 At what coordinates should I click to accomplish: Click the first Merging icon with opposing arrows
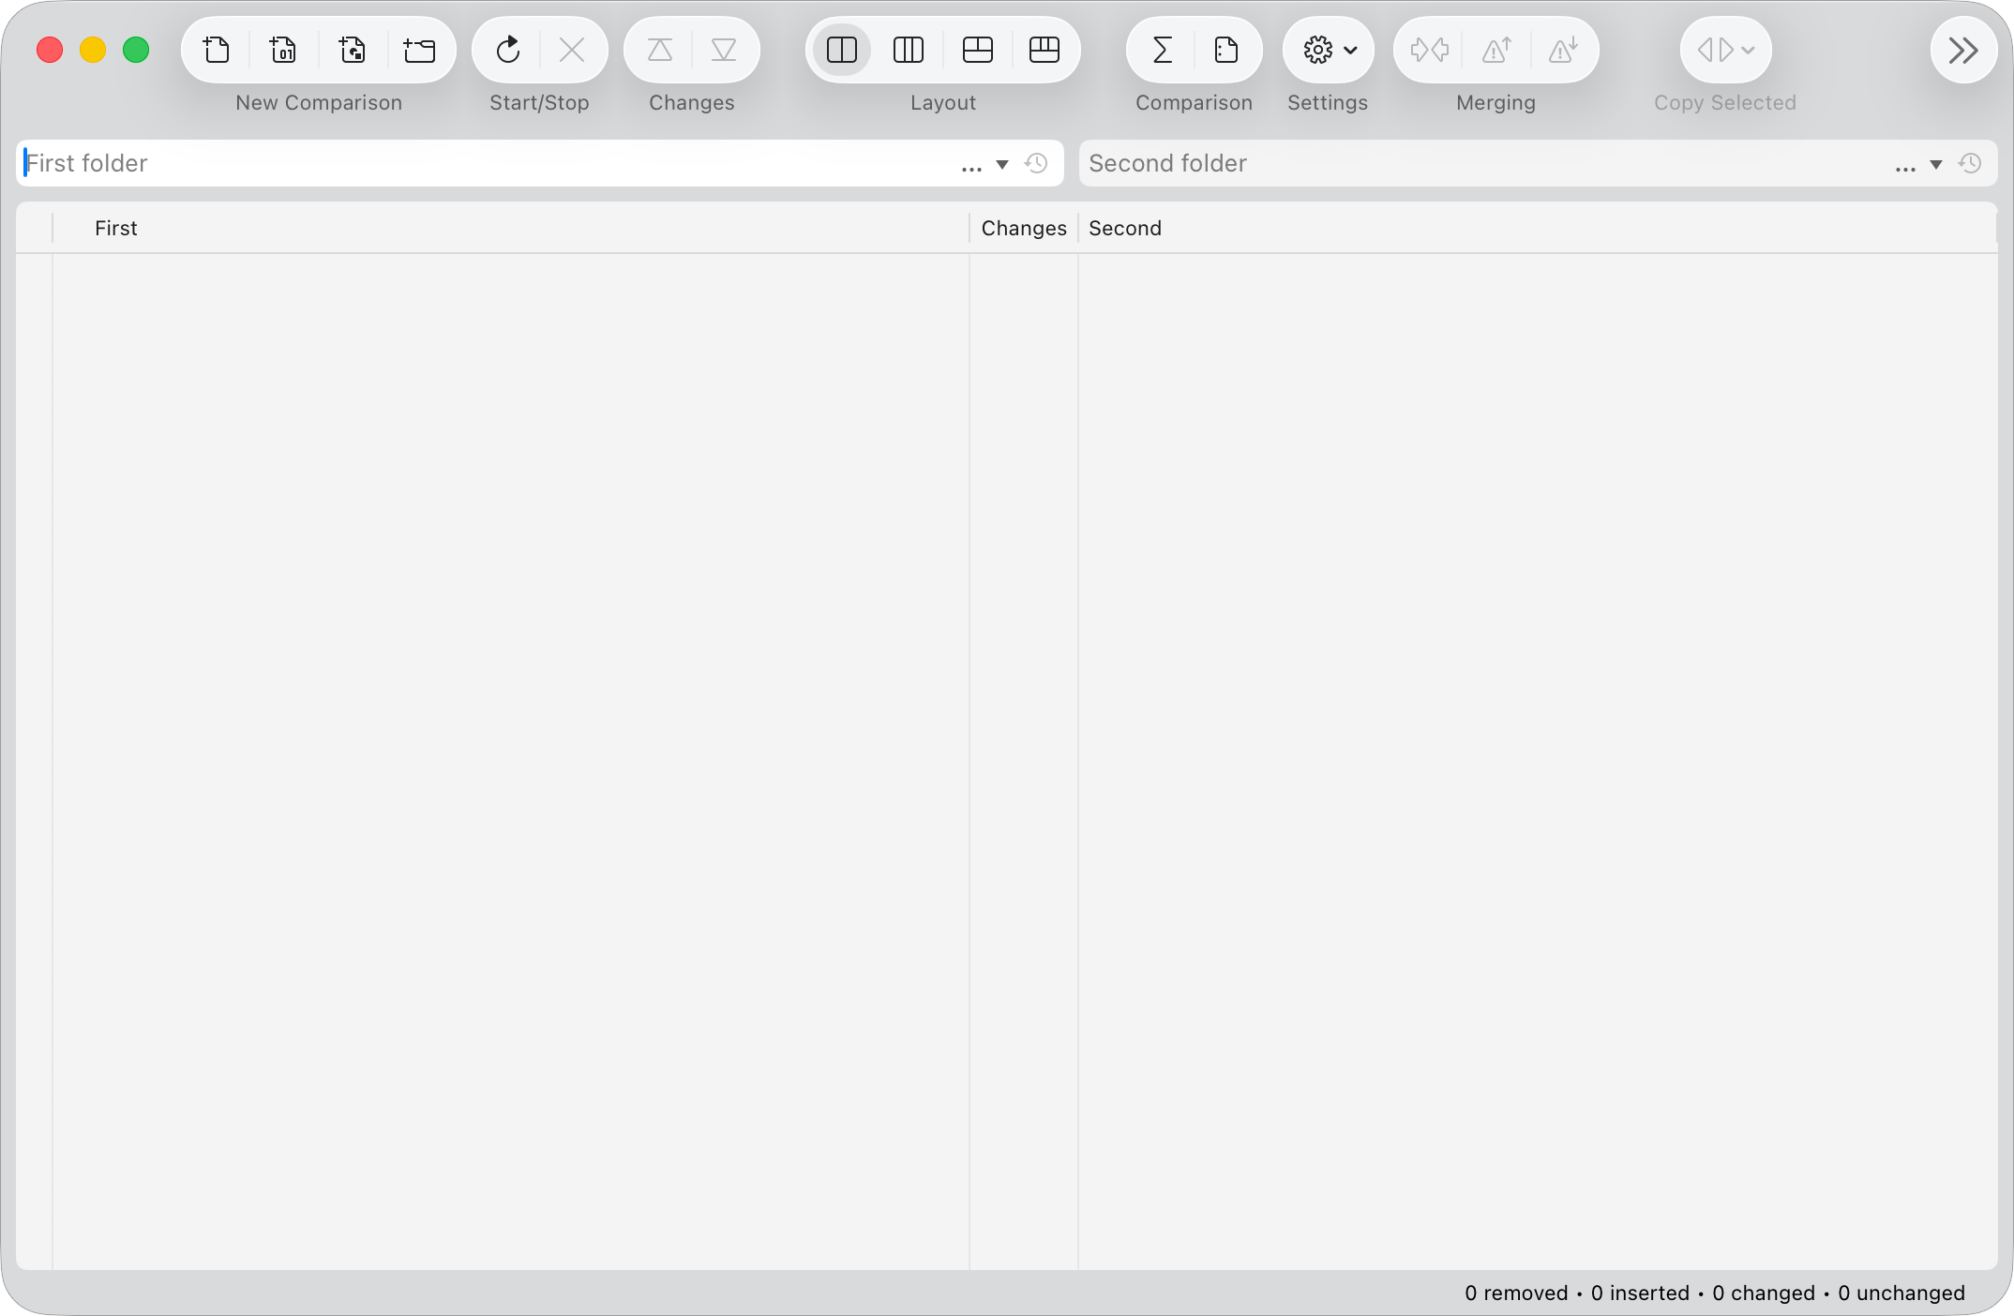[x=1430, y=50]
